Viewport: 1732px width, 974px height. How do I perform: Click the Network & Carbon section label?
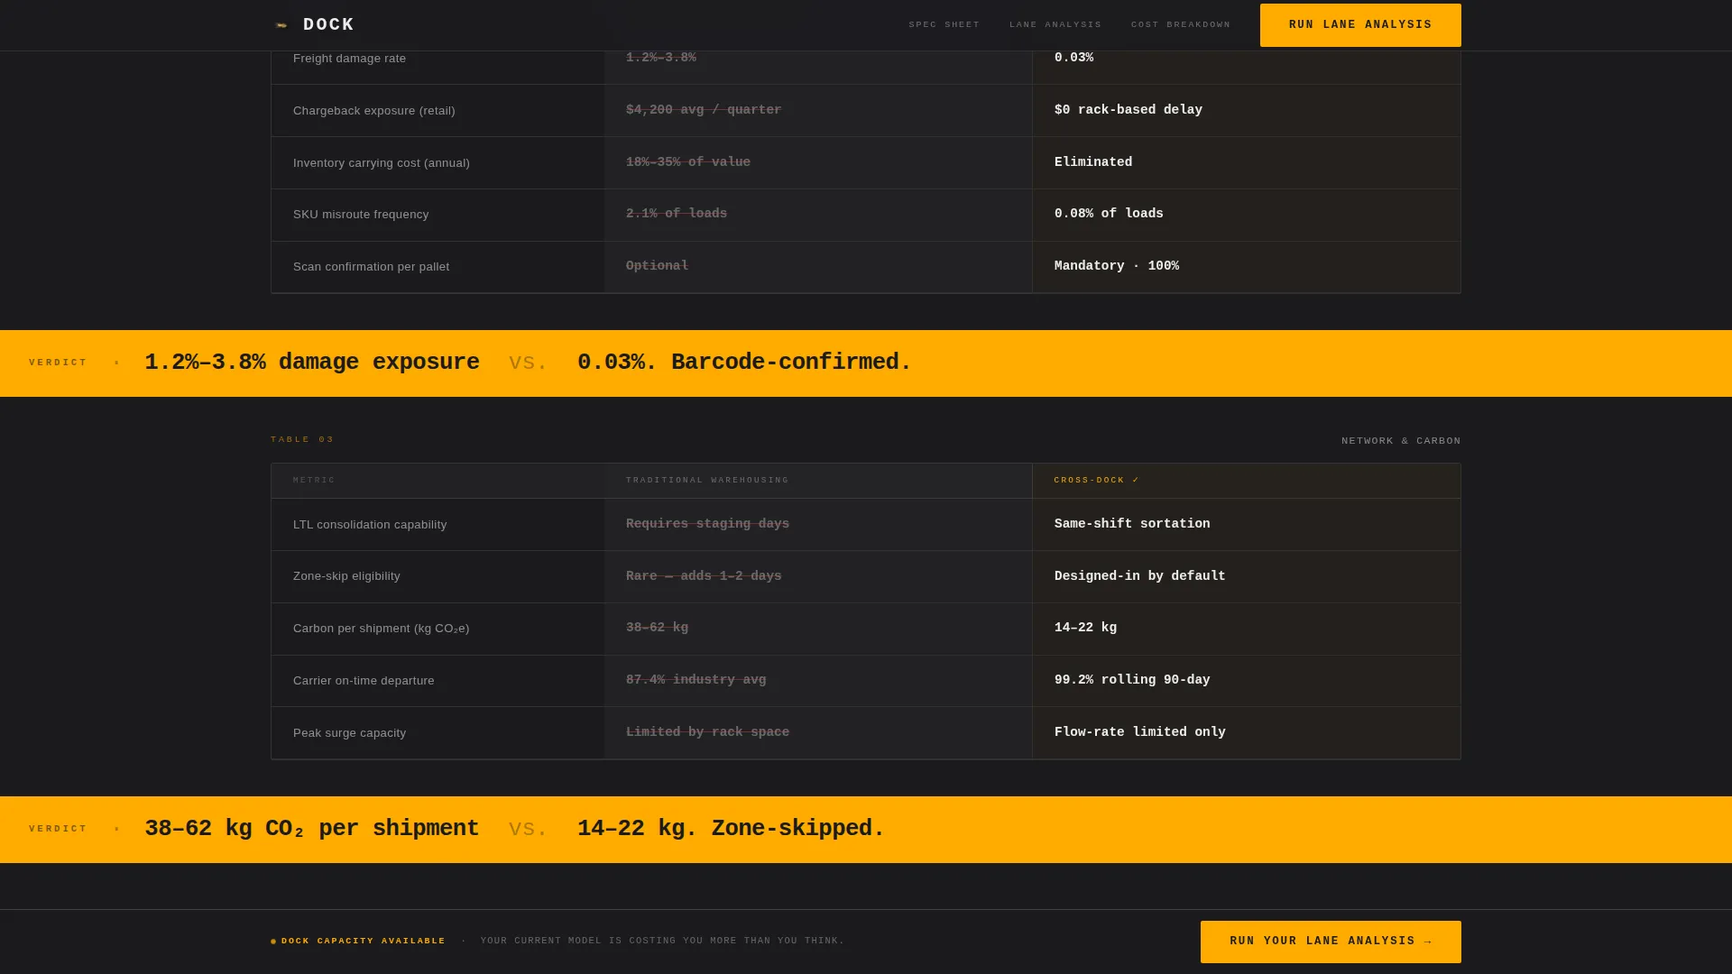[1401, 441]
